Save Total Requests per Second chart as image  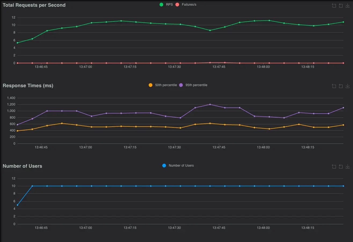(348, 6)
